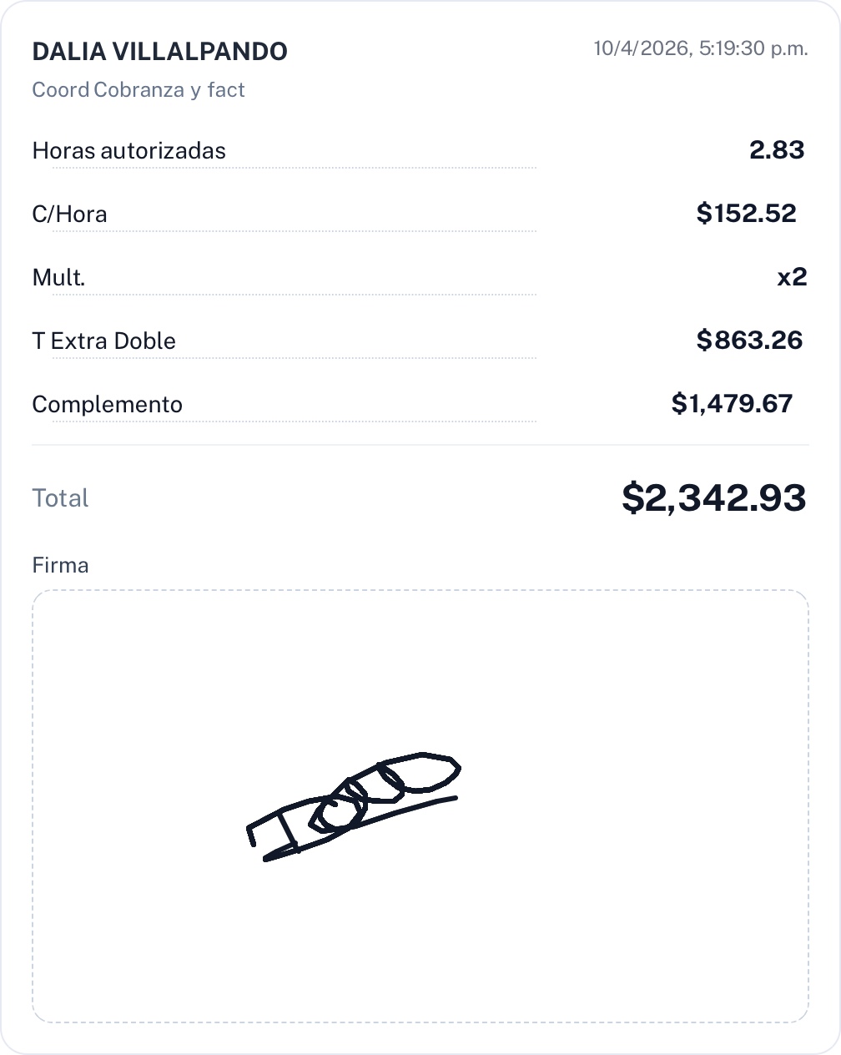Click the DALIA VILLALPANDO employee name
Image resolution: width=841 pixels, height=1055 pixels.
coord(159,52)
